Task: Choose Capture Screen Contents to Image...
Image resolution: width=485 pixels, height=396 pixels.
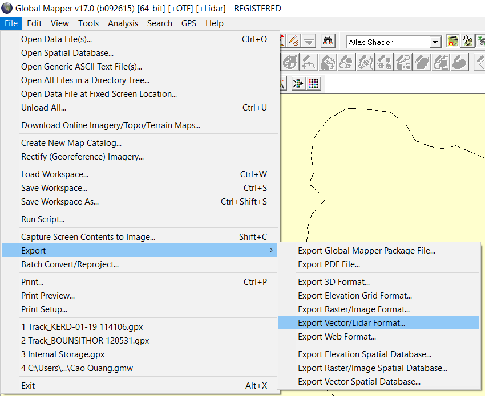Action: click(x=140, y=236)
